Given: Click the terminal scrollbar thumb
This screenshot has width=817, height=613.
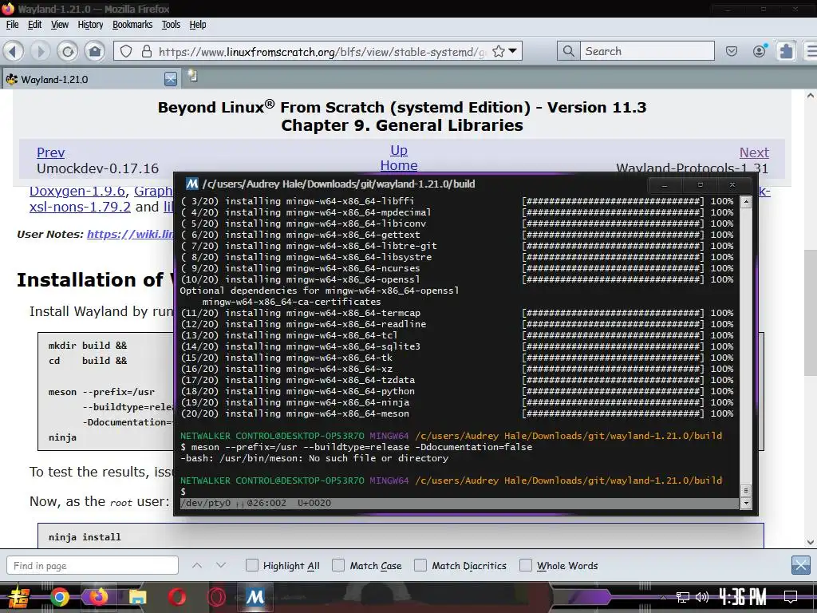Looking at the screenshot, I should [746, 491].
